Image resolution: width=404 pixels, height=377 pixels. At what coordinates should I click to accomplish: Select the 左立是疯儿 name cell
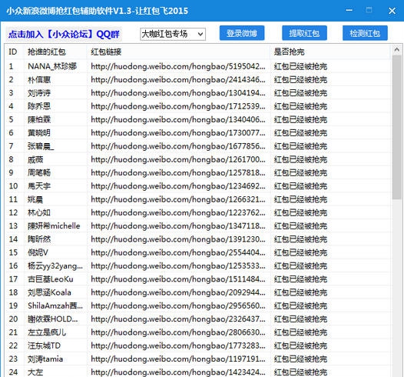47,332
